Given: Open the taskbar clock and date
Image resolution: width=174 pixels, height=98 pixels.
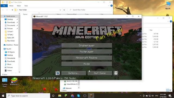Looking at the screenshot, I should coord(163,96).
